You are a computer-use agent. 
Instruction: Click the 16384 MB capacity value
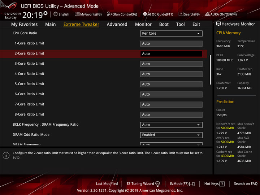click(x=244, y=88)
